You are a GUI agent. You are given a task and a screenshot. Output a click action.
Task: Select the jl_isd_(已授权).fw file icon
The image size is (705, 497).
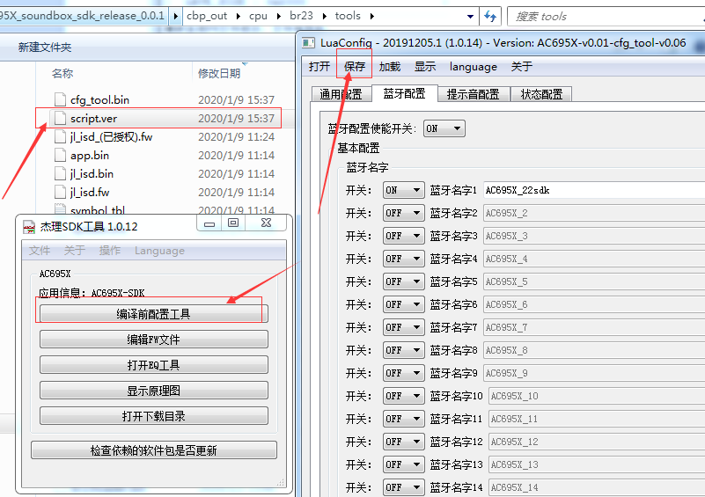(x=60, y=136)
